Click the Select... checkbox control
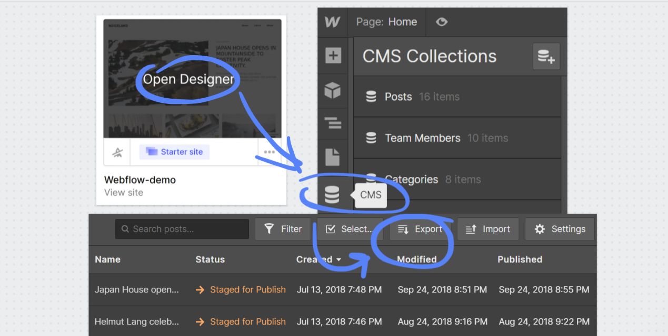668x336 pixels. (349, 229)
